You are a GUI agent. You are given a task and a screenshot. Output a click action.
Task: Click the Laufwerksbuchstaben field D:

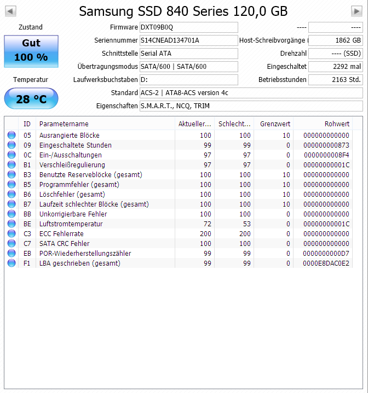189,80
